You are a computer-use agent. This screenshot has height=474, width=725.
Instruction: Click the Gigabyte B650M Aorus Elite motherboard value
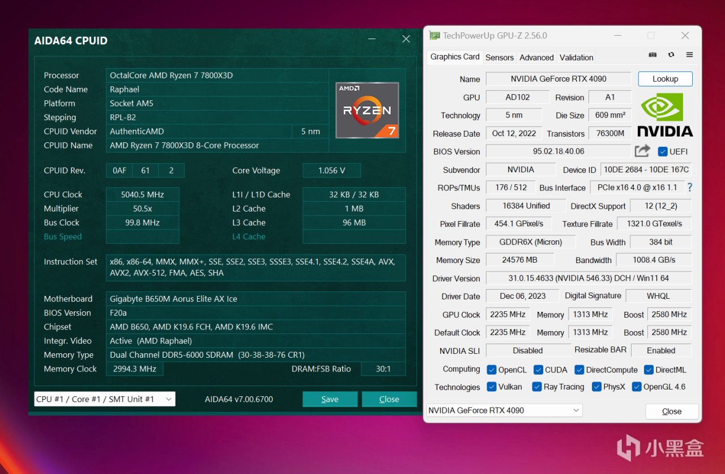(256, 299)
